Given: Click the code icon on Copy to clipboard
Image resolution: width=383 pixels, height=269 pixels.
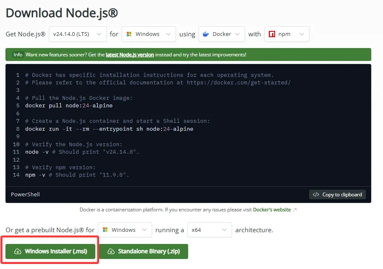Looking at the screenshot, I should [x=316, y=195].
